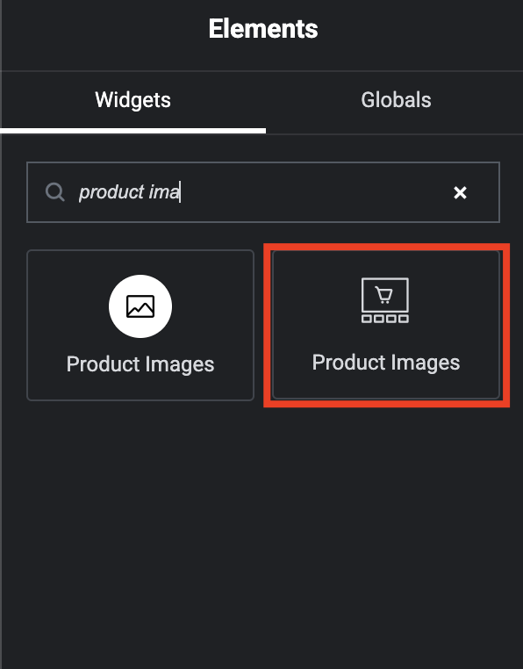
Task: Click the empty area right of the search text
Action: pos(316,192)
